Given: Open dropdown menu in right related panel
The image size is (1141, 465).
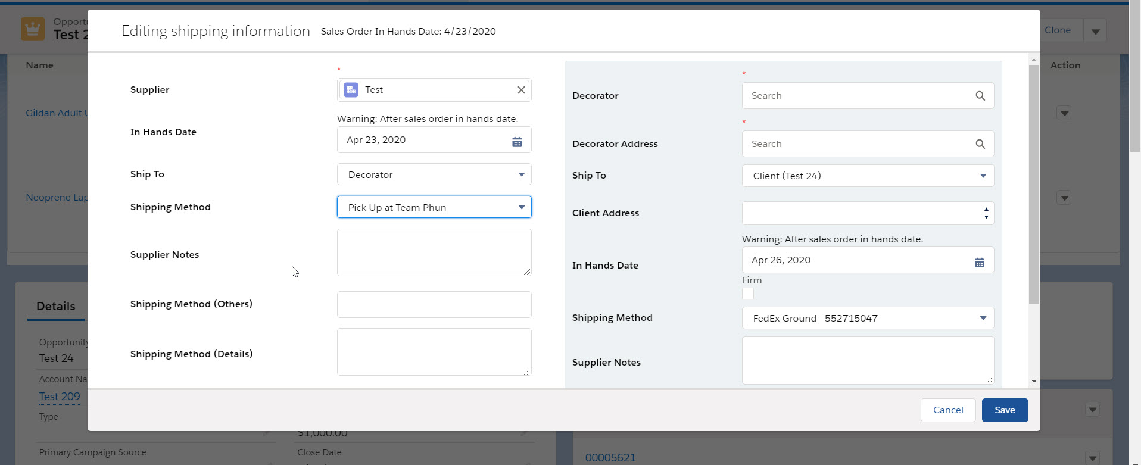Looking at the screenshot, I should pos(1092,410).
